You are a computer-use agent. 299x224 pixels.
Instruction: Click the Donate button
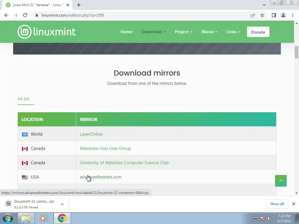[258, 32]
